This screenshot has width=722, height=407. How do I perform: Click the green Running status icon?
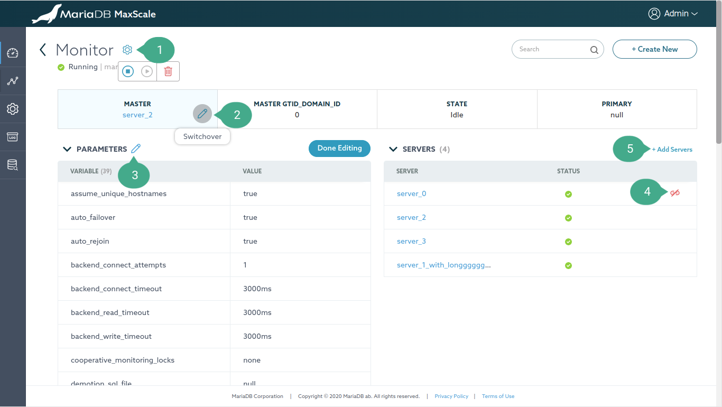[x=61, y=67]
